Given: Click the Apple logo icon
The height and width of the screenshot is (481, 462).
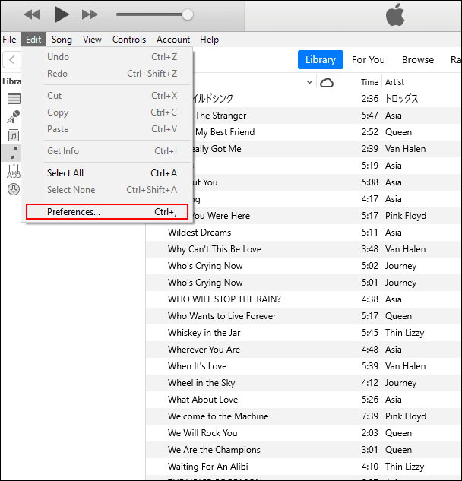Looking at the screenshot, I should [x=395, y=14].
